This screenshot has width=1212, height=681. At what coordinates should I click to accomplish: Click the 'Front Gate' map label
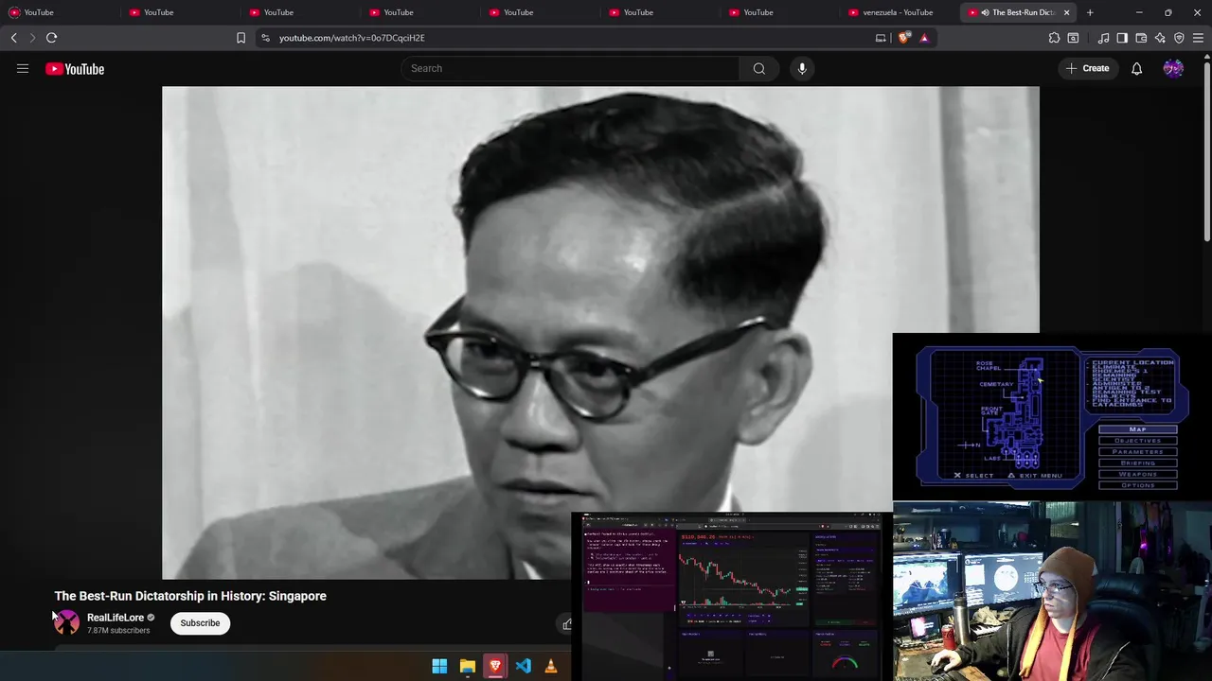(x=991, y=411)
